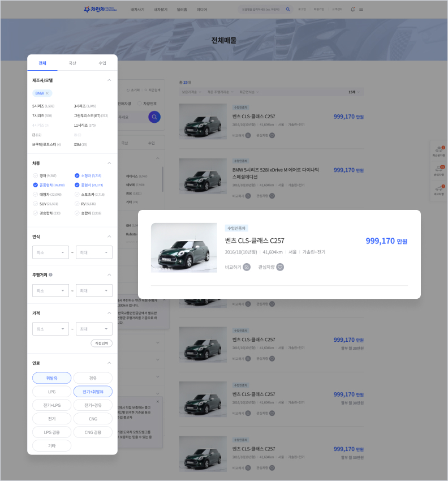Screen dimensions: 448x481
Task: Deselect the 전기+휘발유 fuel button
Action: coord(93,392)
